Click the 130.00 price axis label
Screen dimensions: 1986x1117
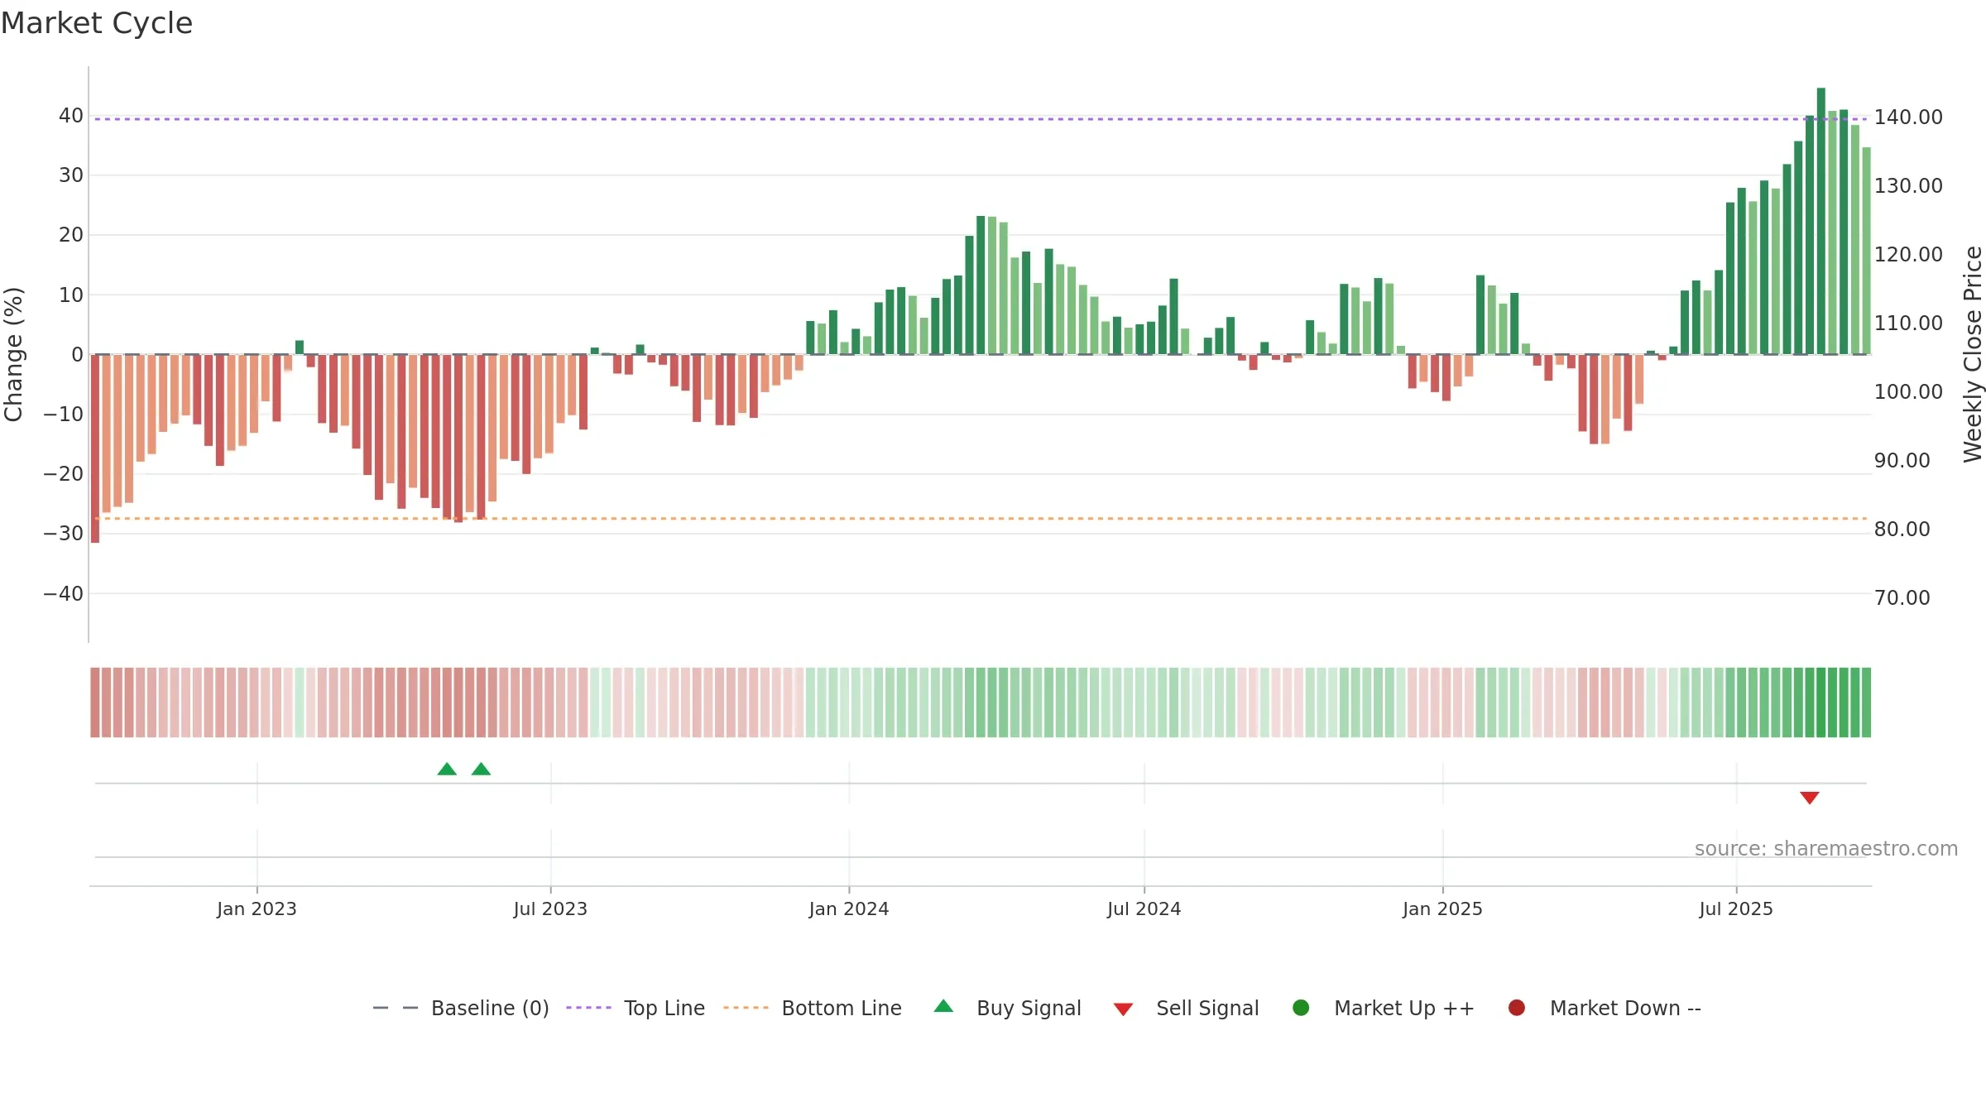[1908, 185]
